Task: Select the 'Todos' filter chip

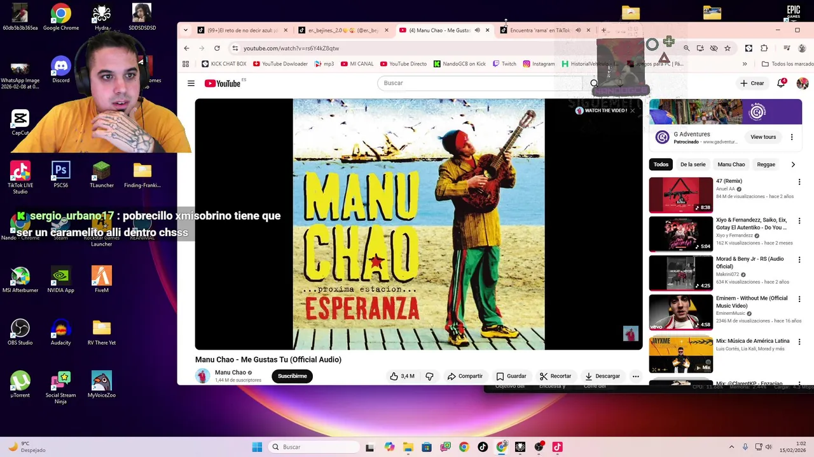Action: point(661,164)
